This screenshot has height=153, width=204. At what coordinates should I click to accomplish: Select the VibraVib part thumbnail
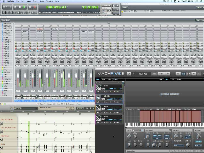click(x=98, y=97)
